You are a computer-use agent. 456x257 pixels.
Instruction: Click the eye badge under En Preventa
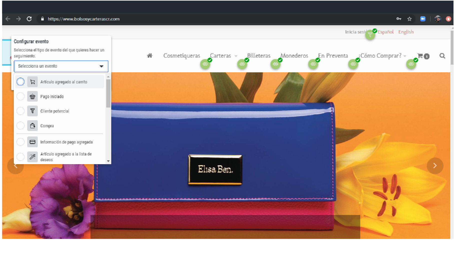tap(353, 64)
